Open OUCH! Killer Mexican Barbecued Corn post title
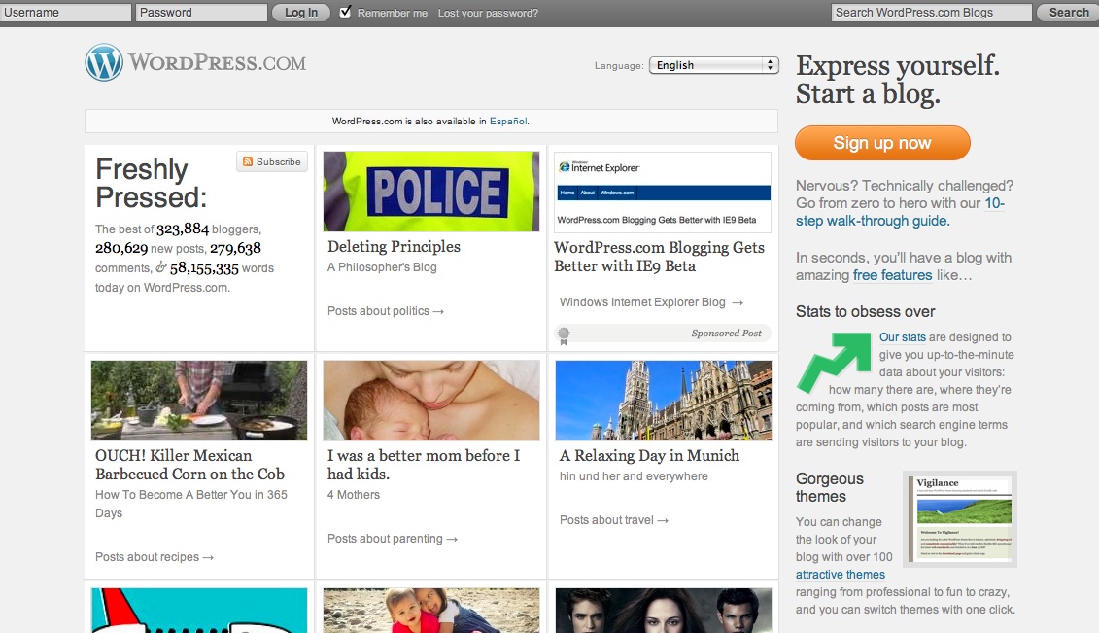Viewport: 1099px width, 633px height. click(x=189, y=465)
